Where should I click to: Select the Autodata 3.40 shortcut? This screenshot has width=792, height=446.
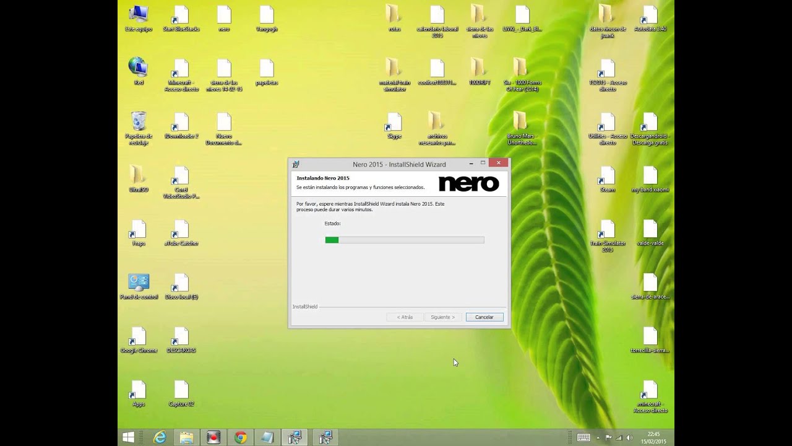(650, 19)
